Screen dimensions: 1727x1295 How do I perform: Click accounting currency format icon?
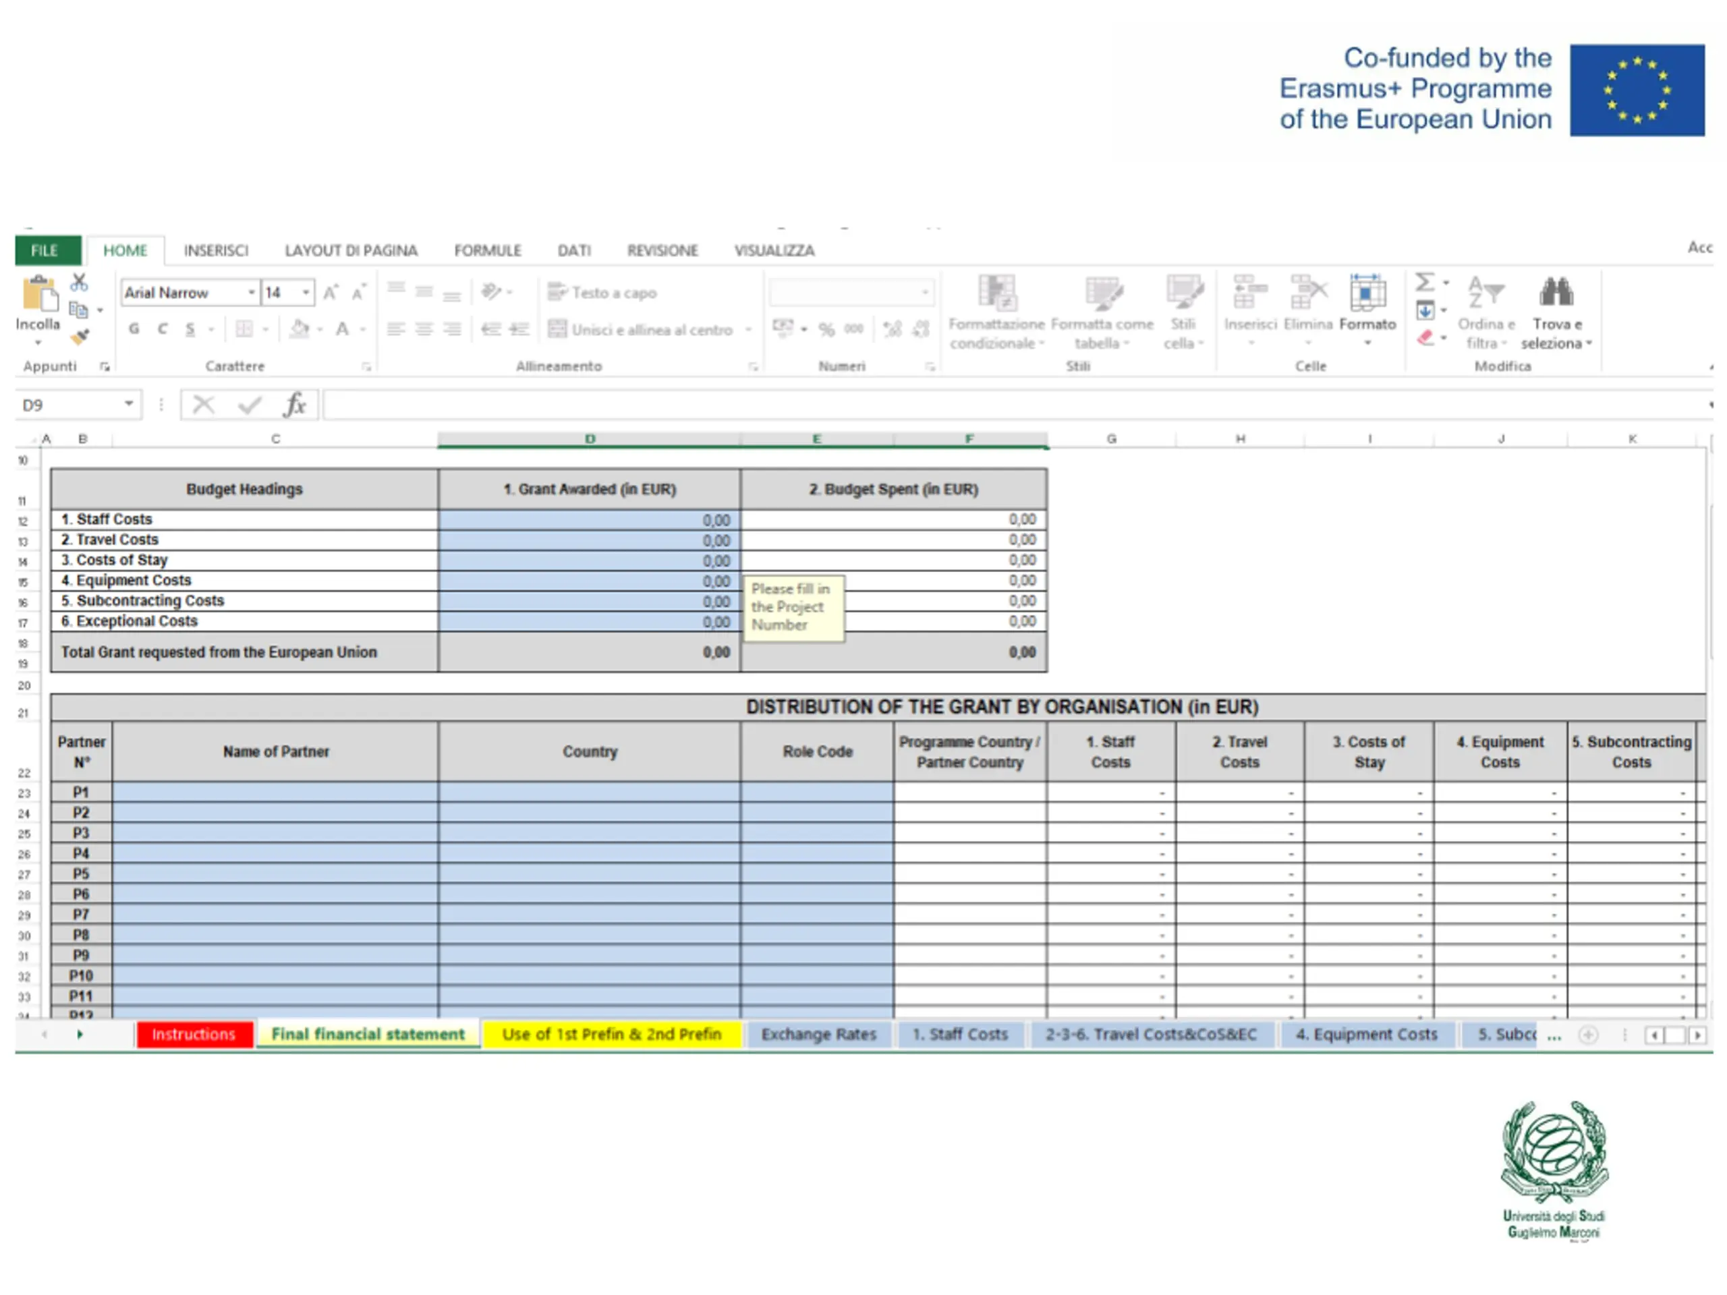[x=783, y=328]
